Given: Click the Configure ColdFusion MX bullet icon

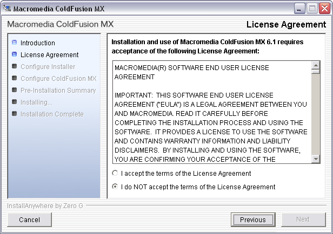Looking at the screenshot, I should pos(15,78).
